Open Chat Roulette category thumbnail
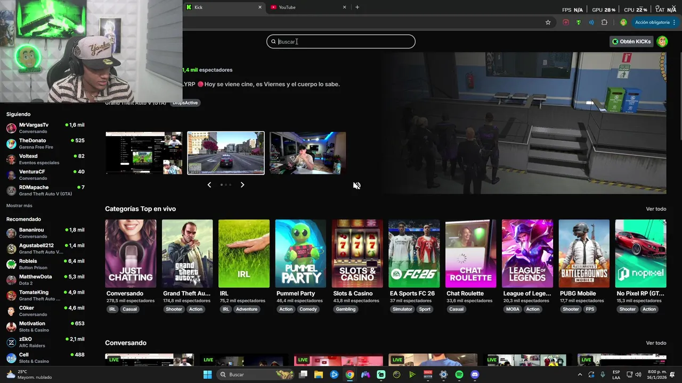Image resolution: width=682 pixels, height=383 pixels. pyautogui.click(x=470, y=254)
